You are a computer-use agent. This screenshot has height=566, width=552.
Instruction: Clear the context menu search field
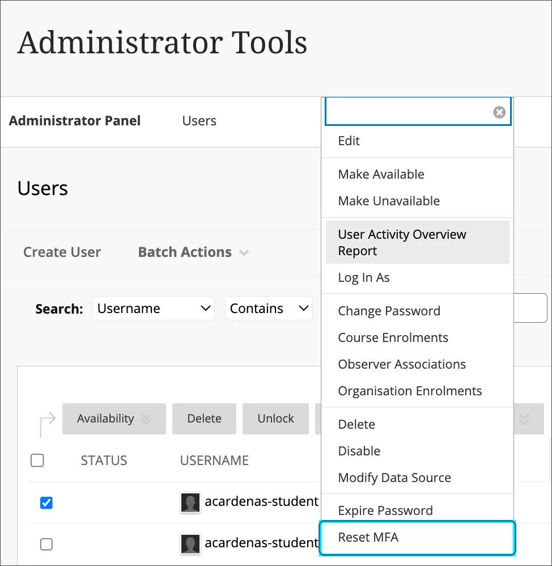pos(499,112)
